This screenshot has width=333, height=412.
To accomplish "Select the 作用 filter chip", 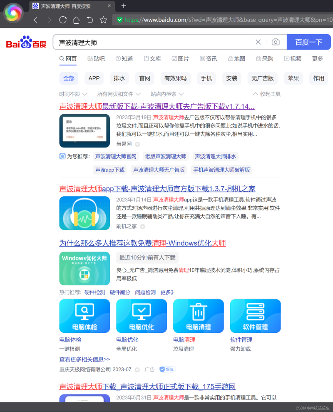I will (x=318, y=78).
